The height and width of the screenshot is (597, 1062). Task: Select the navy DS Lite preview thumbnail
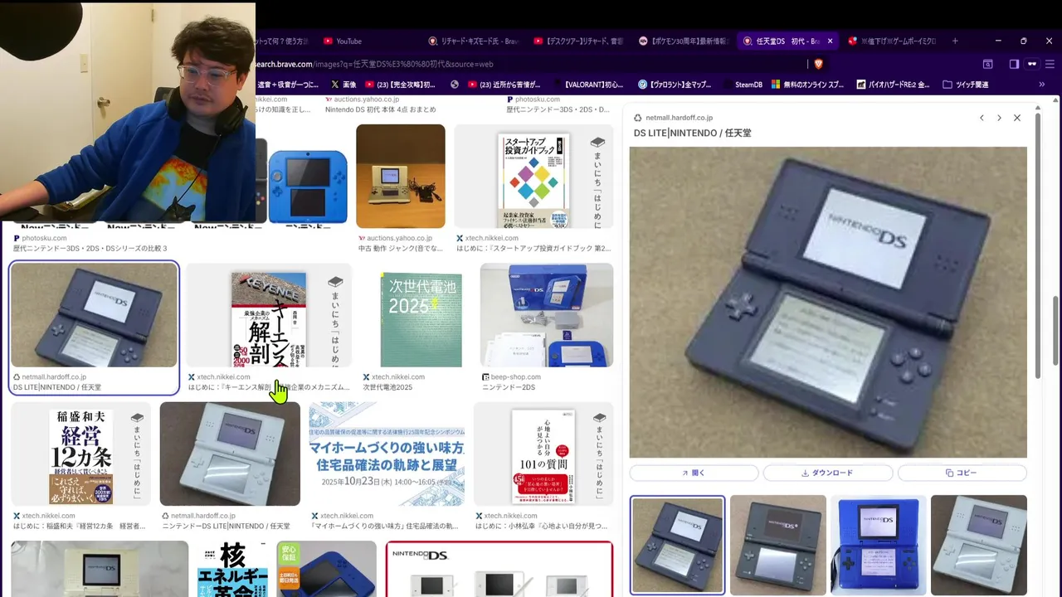[x=677, y=545]
